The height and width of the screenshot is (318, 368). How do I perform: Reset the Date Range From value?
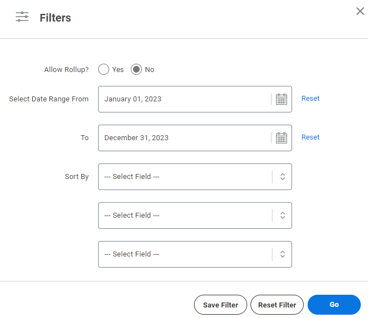click(x=310, y=98)
